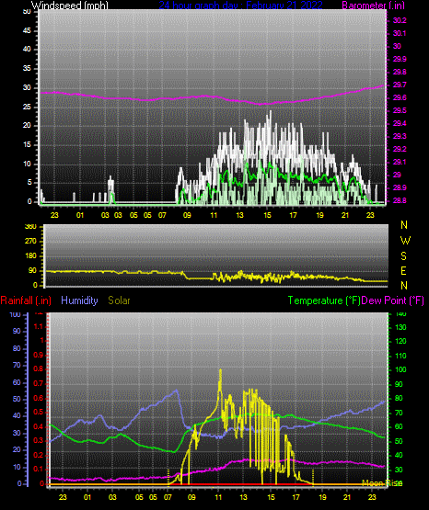Click the 30.2 barometer scale value
The image size is (429, 510).
(400, 20)
